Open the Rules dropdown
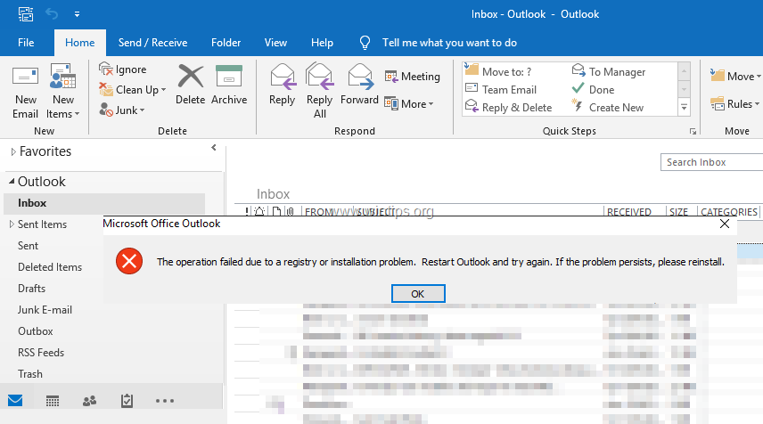 (x=735, y=103)
